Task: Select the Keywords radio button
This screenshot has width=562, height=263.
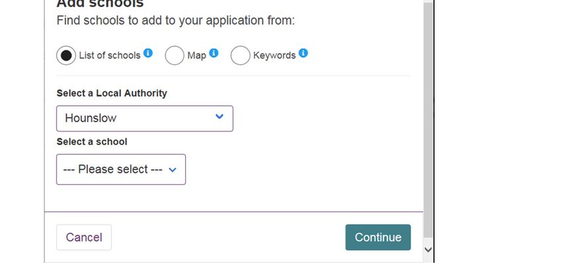Action: point(240,56)
